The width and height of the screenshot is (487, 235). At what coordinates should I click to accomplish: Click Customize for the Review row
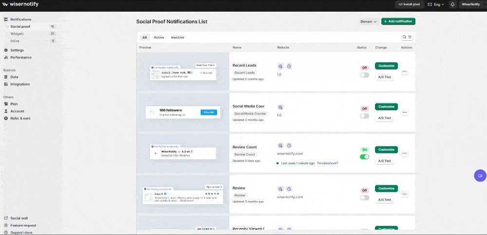pos(386,188)
